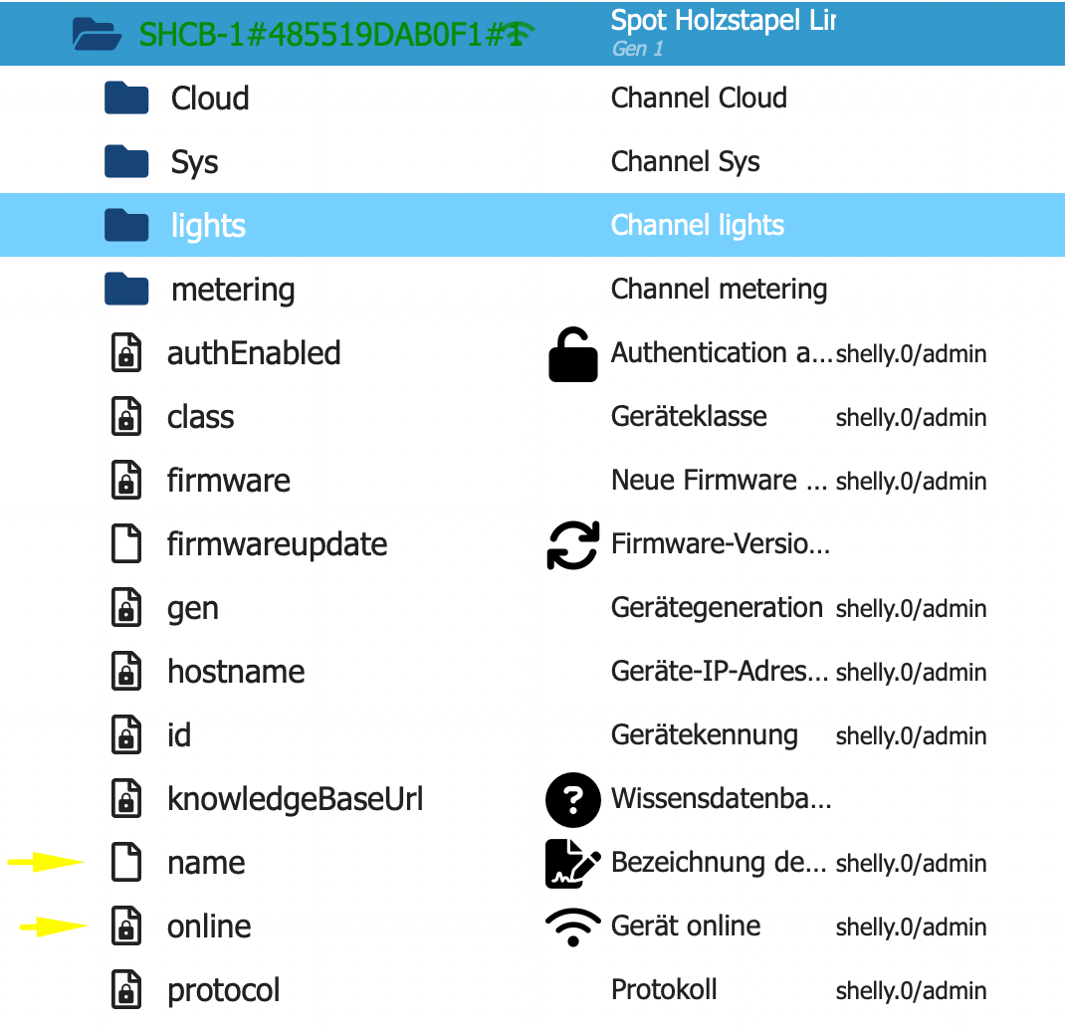
Task: Expand the Sys channel folder
Action: 126,162
